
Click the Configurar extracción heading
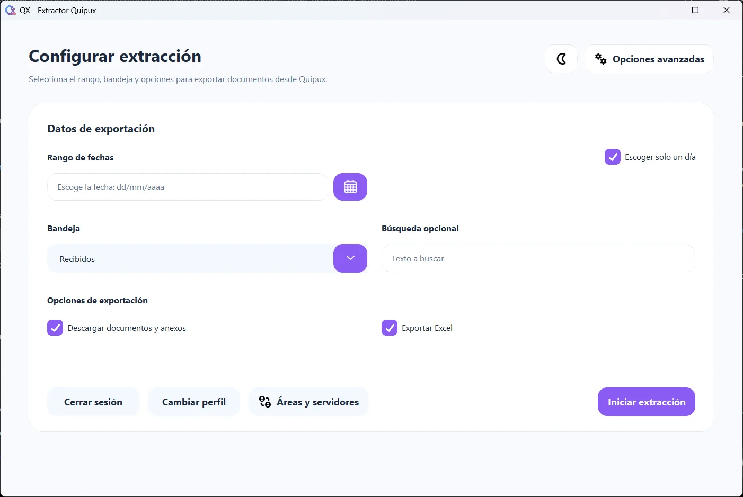[115, 56]
